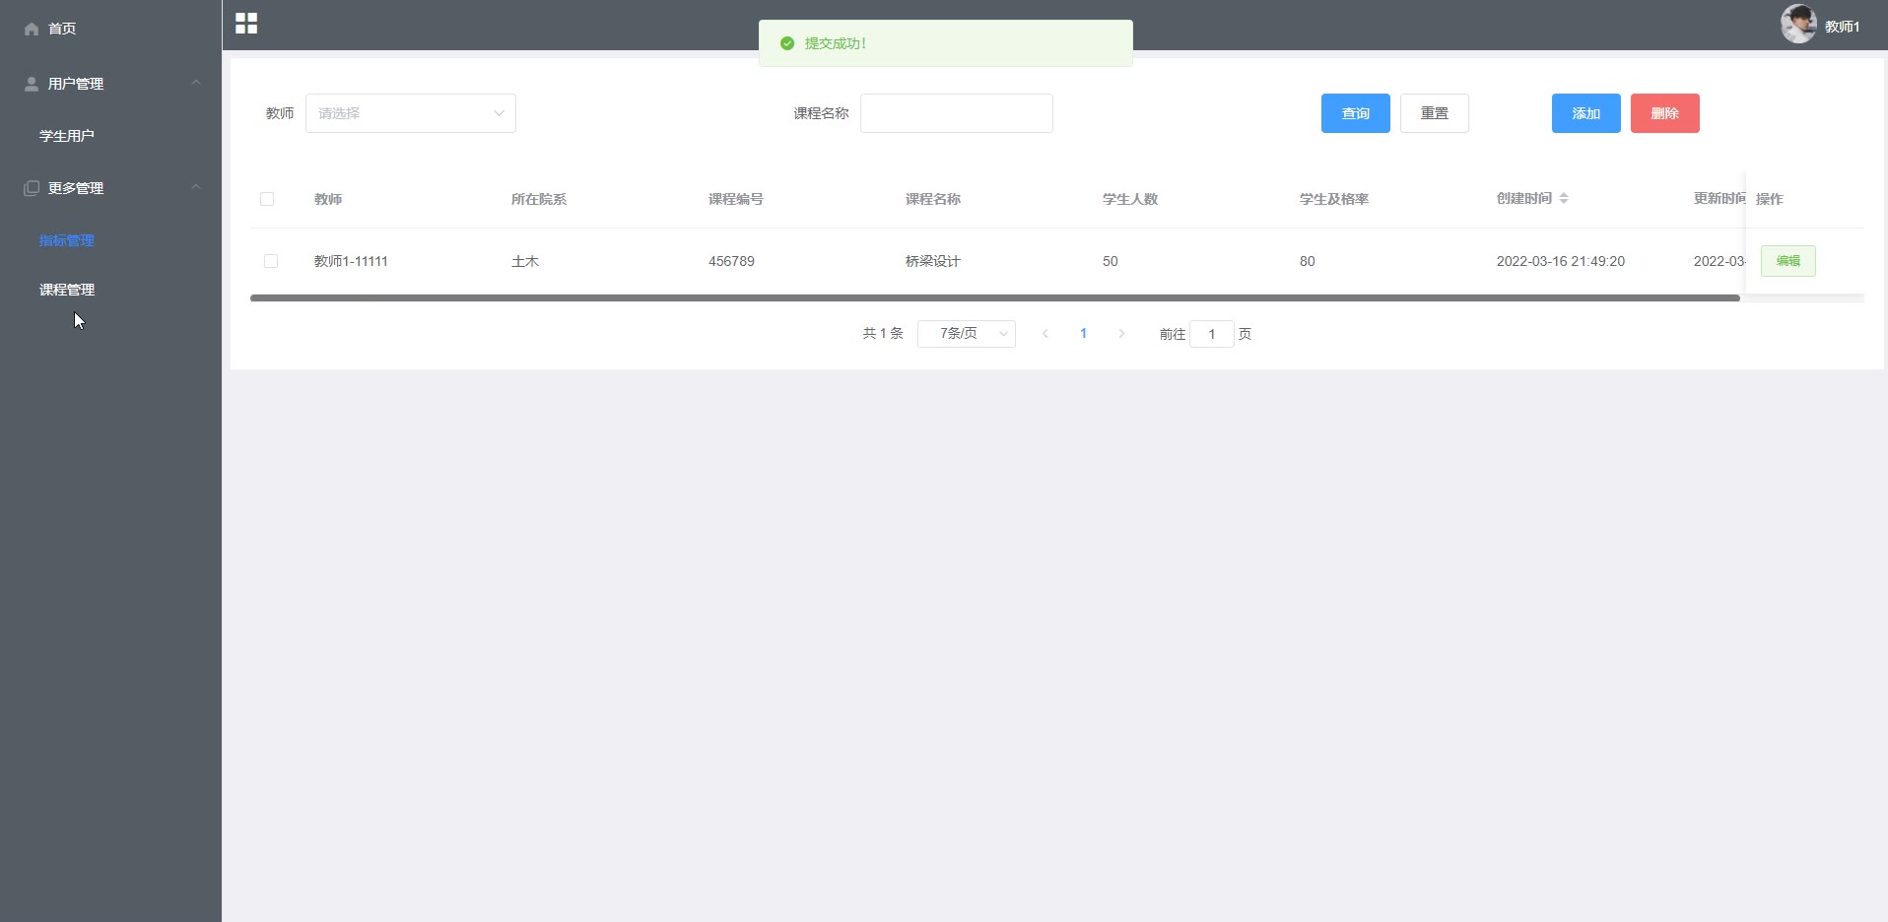The image size is (1888, 922).
Task: Open the 教师1 avatar picture
Action: [x=1798, y=24]
